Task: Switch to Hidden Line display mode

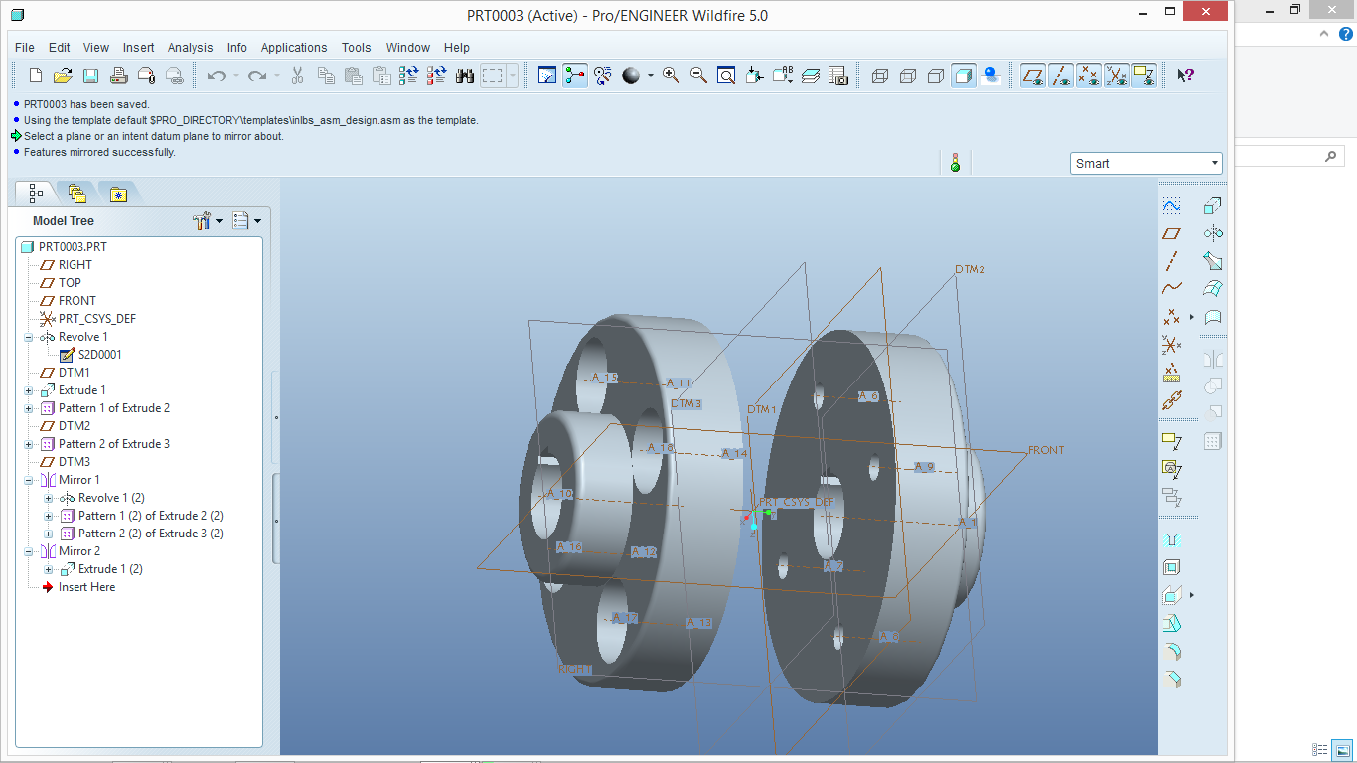Action: (x=907, y=76)
